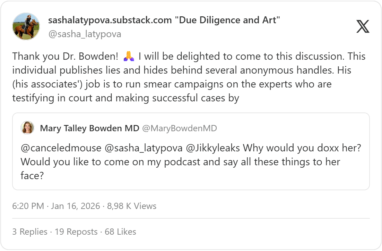Open Mary Talley Bowden MD's name link
The height and width of the screenshot is (251, 382).
pyautogui.click(x=89, y=128)
